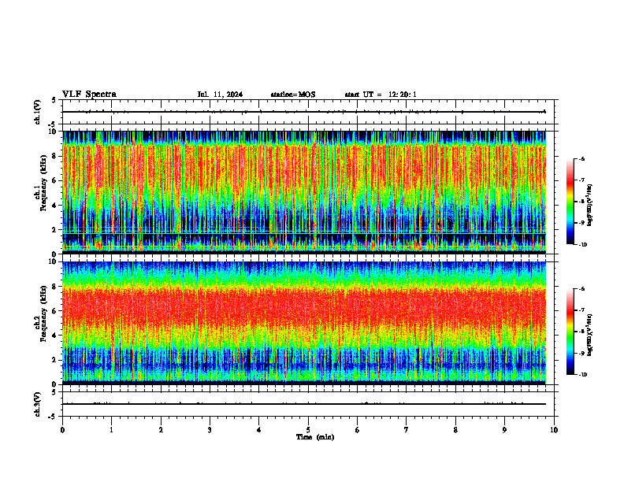Click inside the ch.2 spectrogram panel

click(x=304, y=323)
